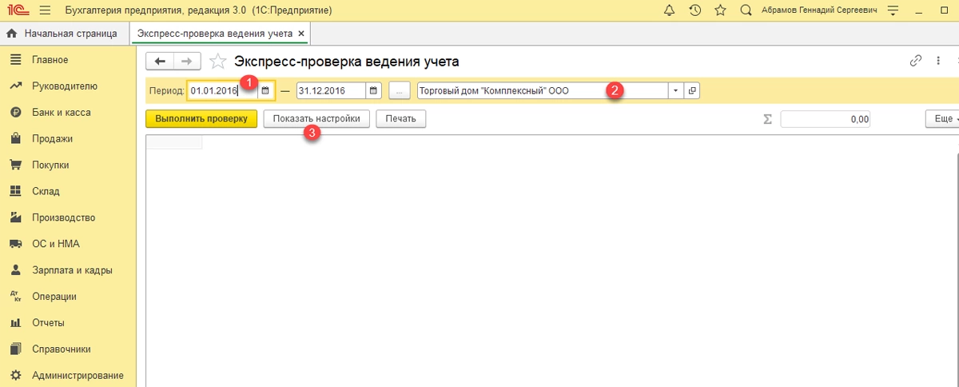Open the 1C main menu hamburger icon
The image size is (959, 387).
[x=44, y=10]
